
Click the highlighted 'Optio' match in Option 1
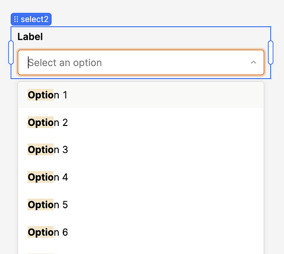click(41, 95)
